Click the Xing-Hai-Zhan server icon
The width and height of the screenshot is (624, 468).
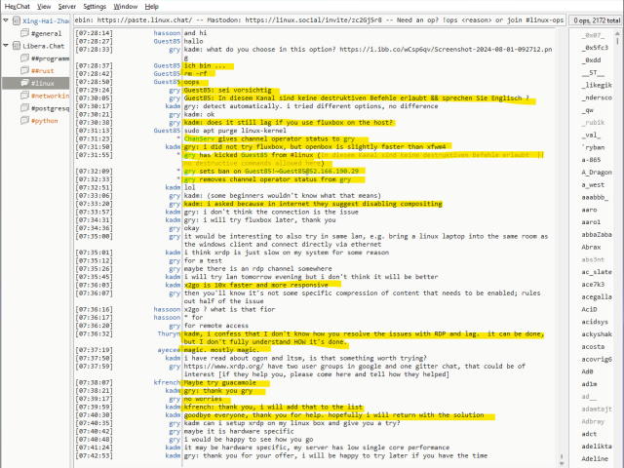[17, 20]
